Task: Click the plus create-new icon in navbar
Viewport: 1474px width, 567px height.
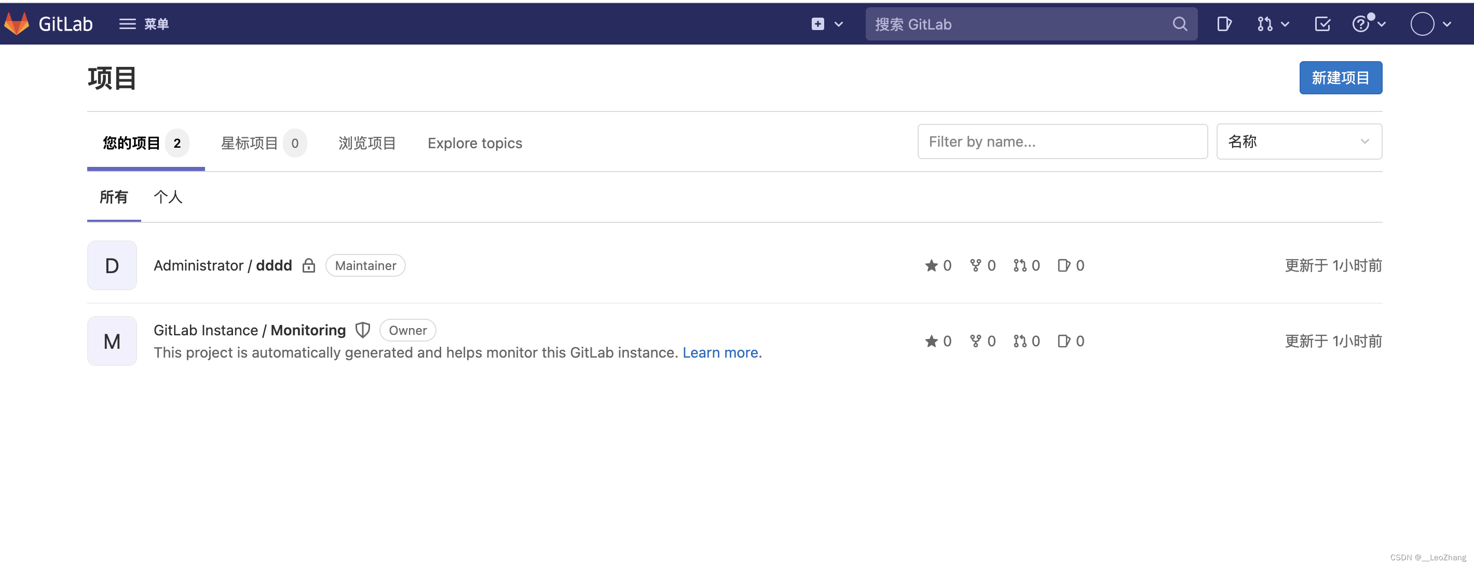Action: tap(817, 24)
